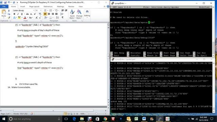217x122 pixels.
Task: Pick the red font color button
Action: [25, 18]
